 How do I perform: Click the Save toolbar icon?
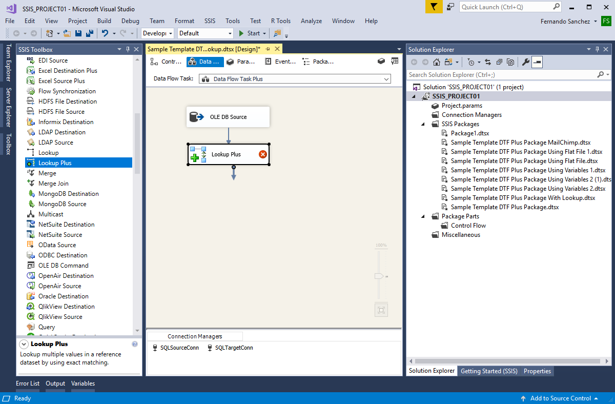[78, 33]
